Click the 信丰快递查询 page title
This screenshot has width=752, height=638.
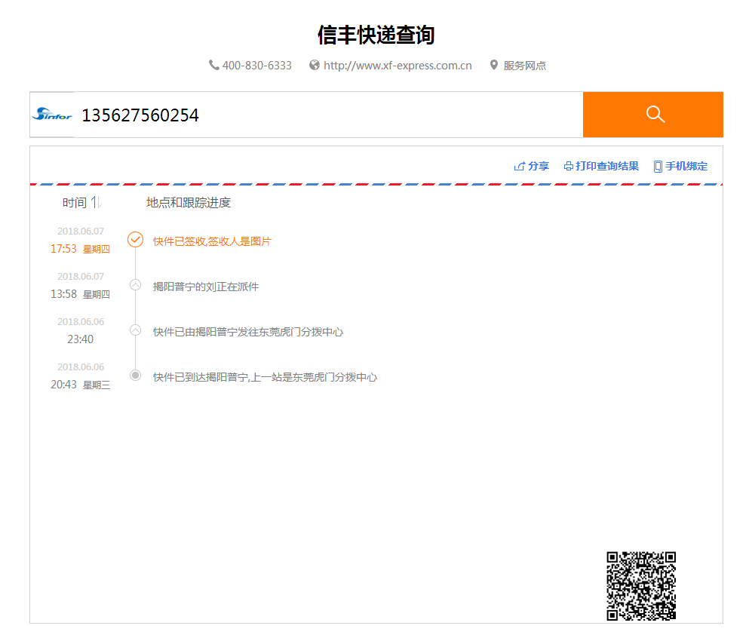(376, 35)
